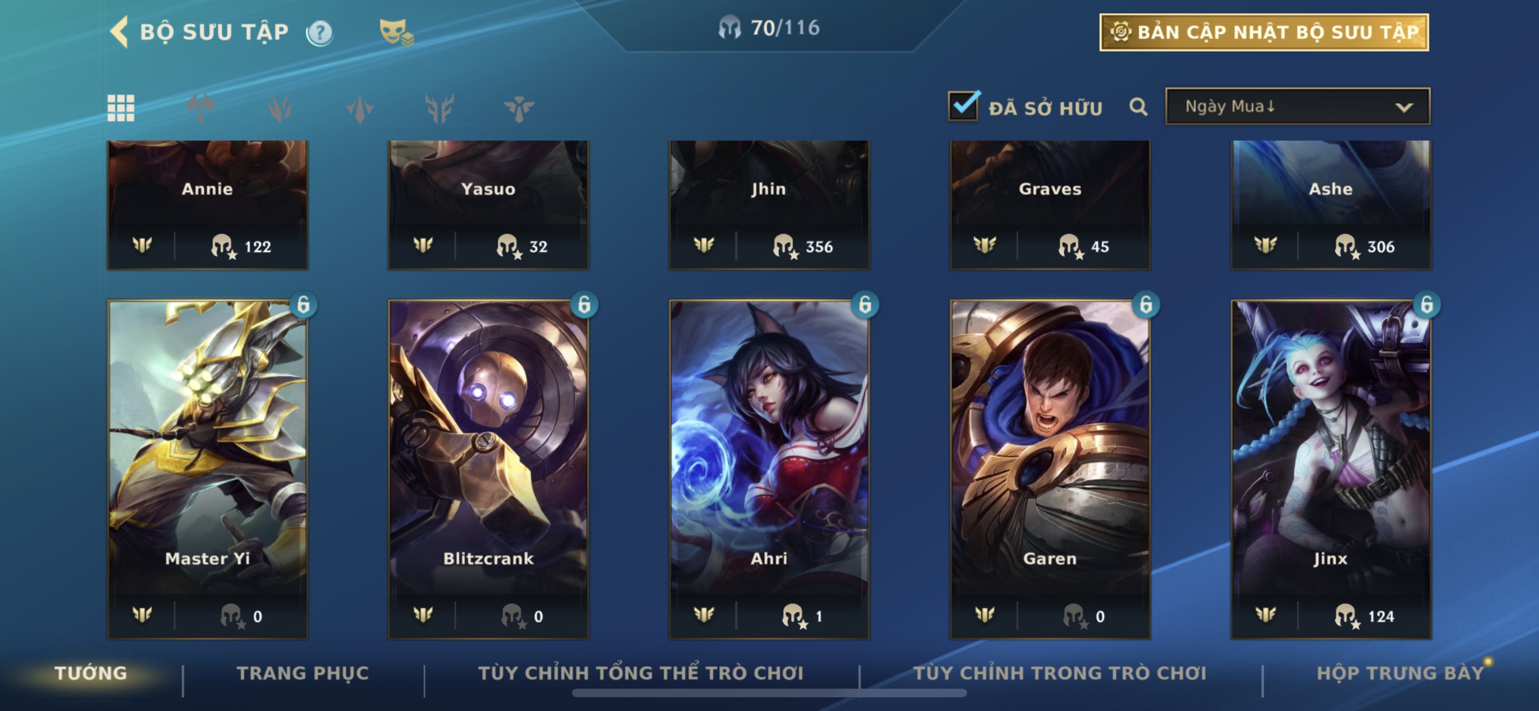Open the Hộp Trưng Bày tab

coord(1400,673)
